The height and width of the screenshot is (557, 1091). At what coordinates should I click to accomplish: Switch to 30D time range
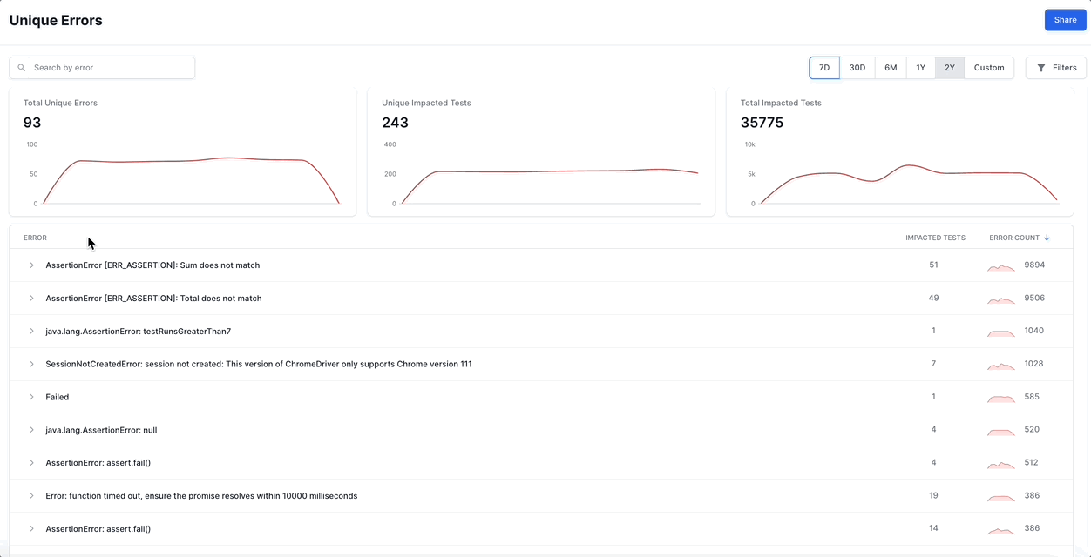[x=857, y=68]
